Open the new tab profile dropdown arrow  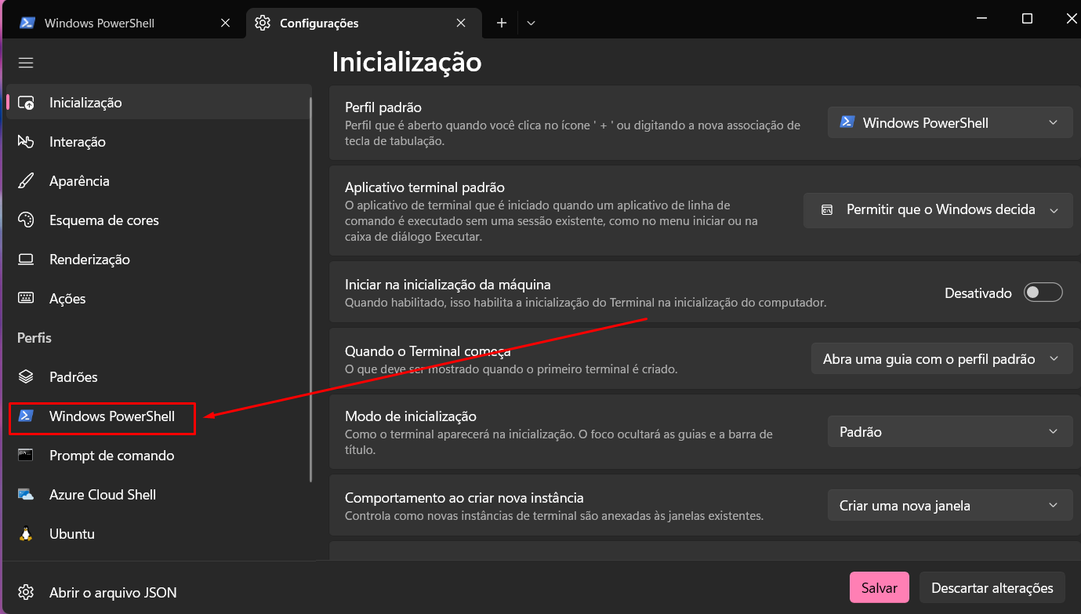(x=531, y=23)
